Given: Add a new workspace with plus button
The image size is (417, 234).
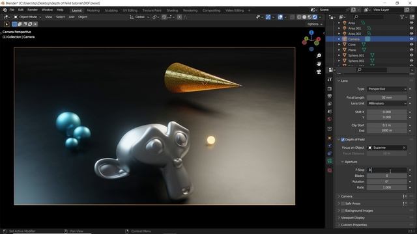Looking at the screenshot, I should tap(249, 10).
